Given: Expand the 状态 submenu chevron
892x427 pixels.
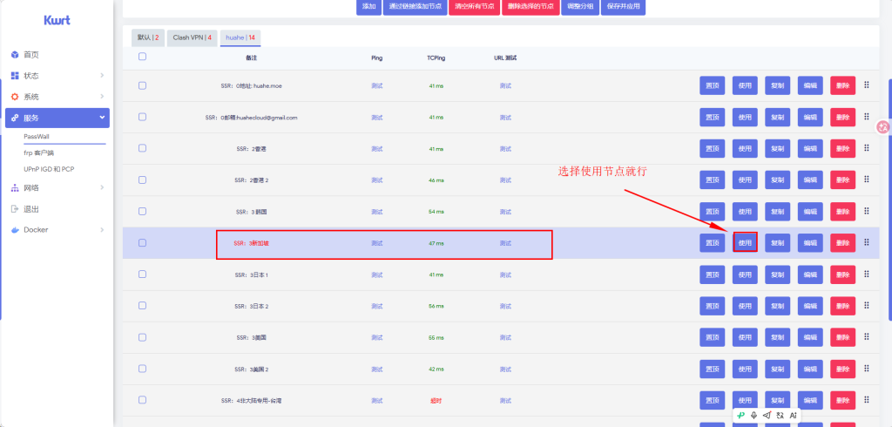Looking at the screenshot, I should point(102,76).
